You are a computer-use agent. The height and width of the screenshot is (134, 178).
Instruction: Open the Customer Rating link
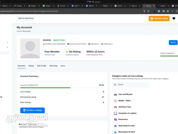[72, 55]
